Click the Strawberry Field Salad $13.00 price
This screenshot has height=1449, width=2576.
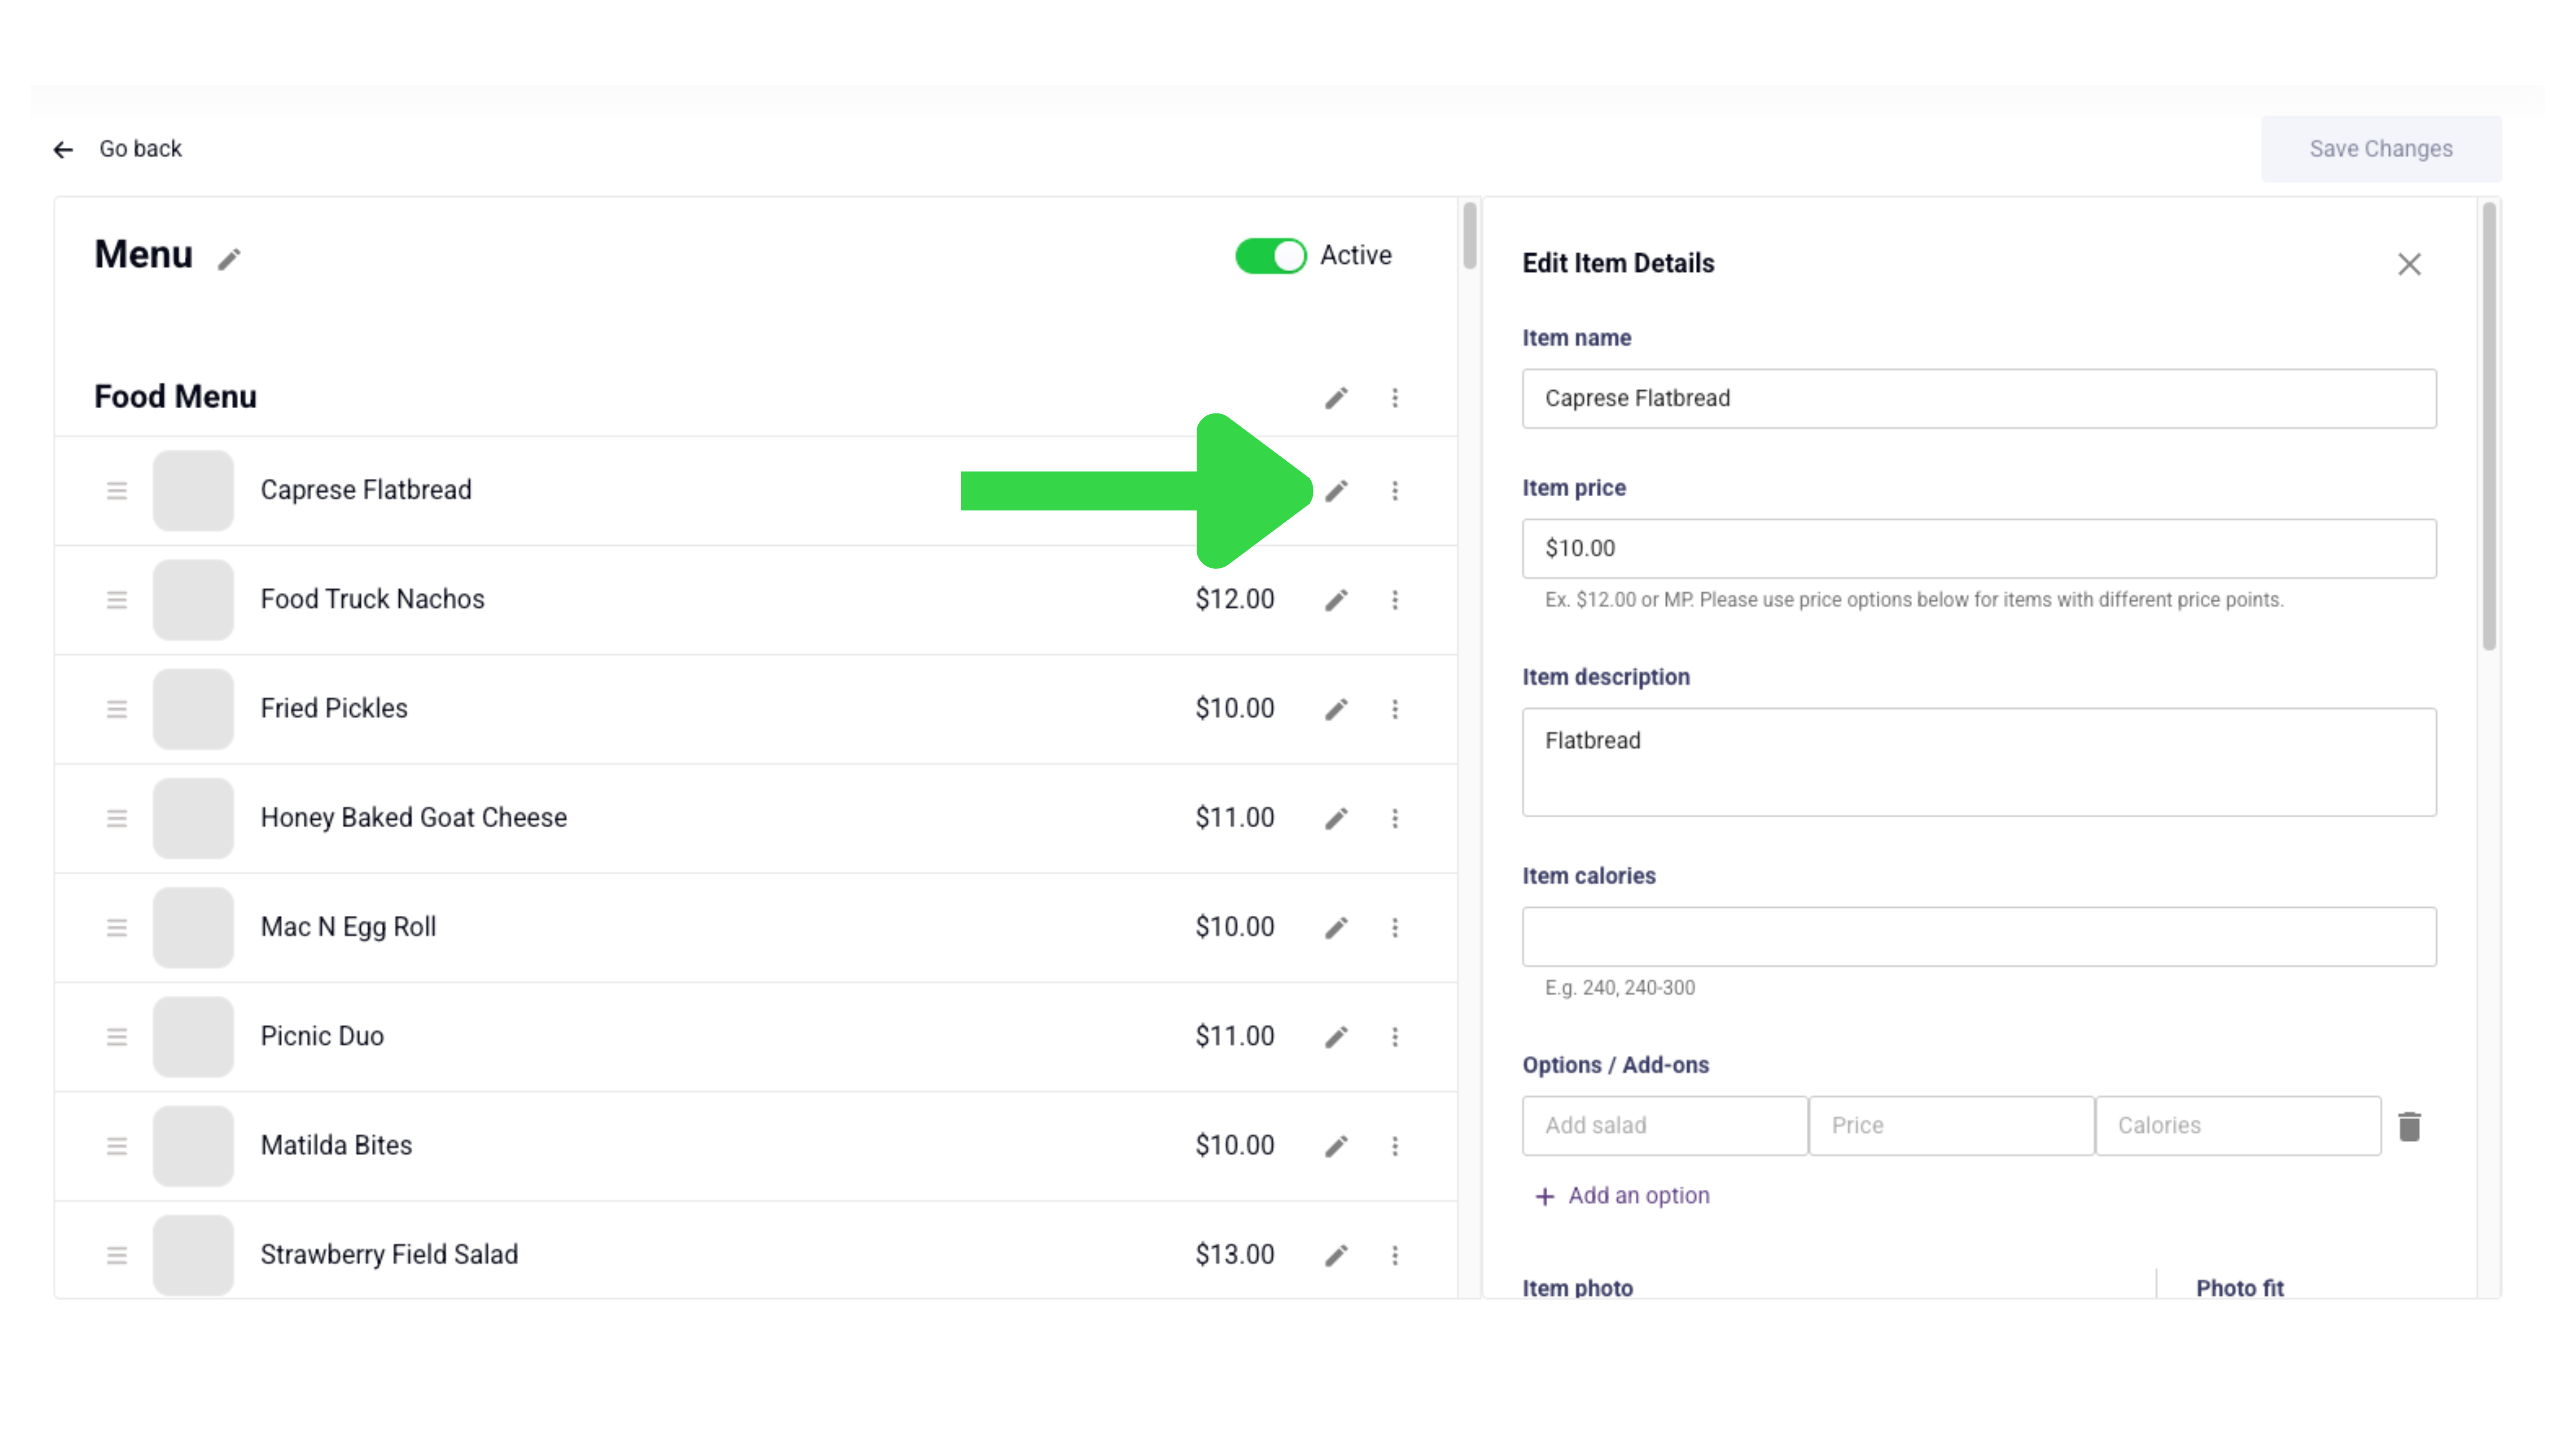[x=1235, y=1255]
